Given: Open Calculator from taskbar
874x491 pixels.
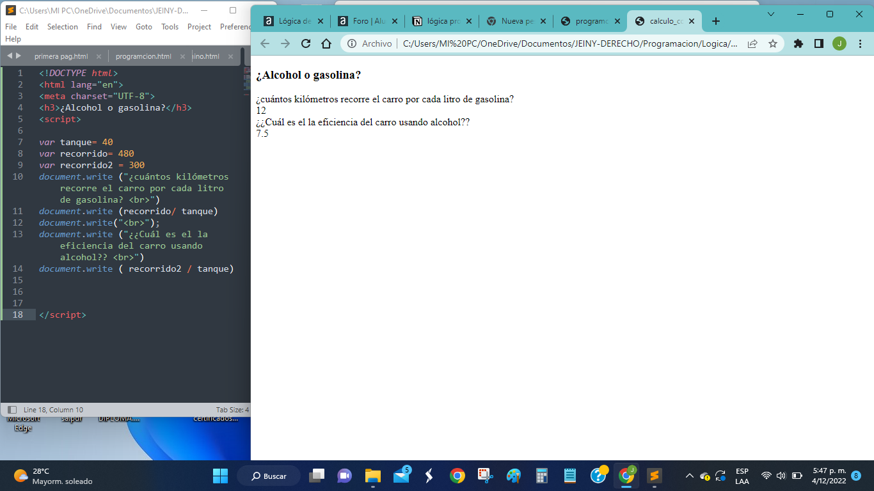Looking at the screenshot, I should [542, 476].
